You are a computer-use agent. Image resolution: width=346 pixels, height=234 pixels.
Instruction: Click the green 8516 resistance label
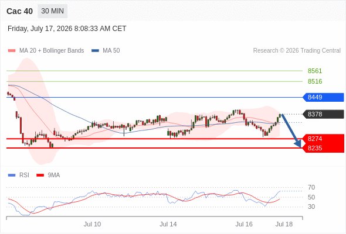point(315,81)
